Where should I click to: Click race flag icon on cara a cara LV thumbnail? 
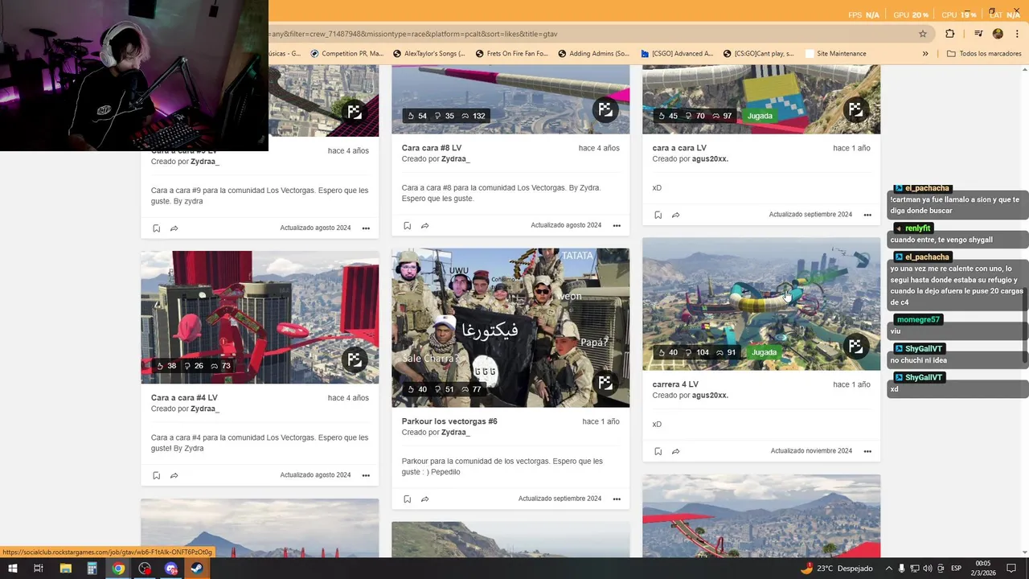point(855,109)
